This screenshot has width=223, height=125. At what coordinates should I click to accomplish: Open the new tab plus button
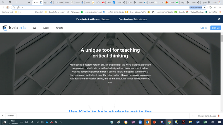point(29,2)
